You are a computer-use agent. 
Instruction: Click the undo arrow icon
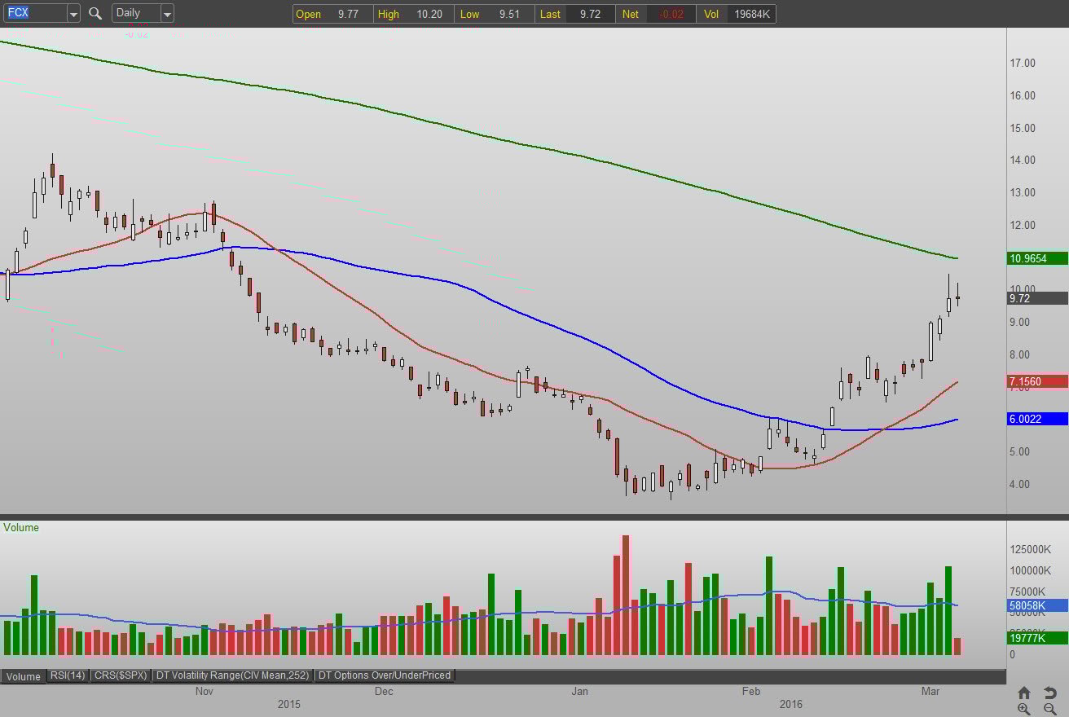[x=1050, y=693]
